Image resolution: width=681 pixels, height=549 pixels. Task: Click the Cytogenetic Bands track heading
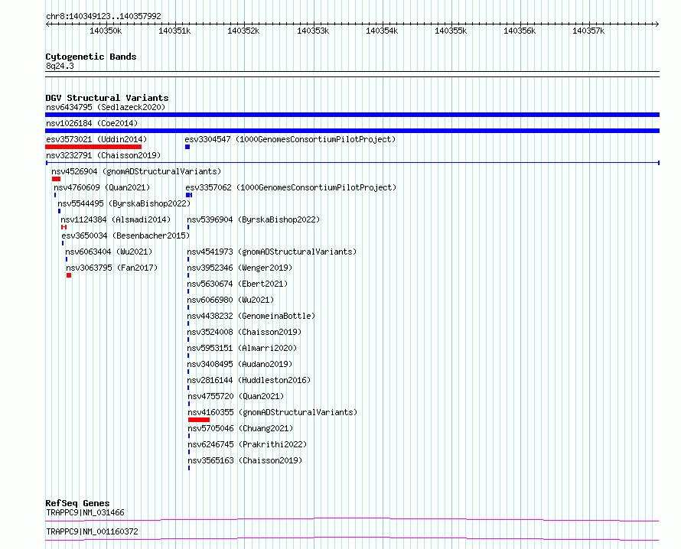[91, 57]
